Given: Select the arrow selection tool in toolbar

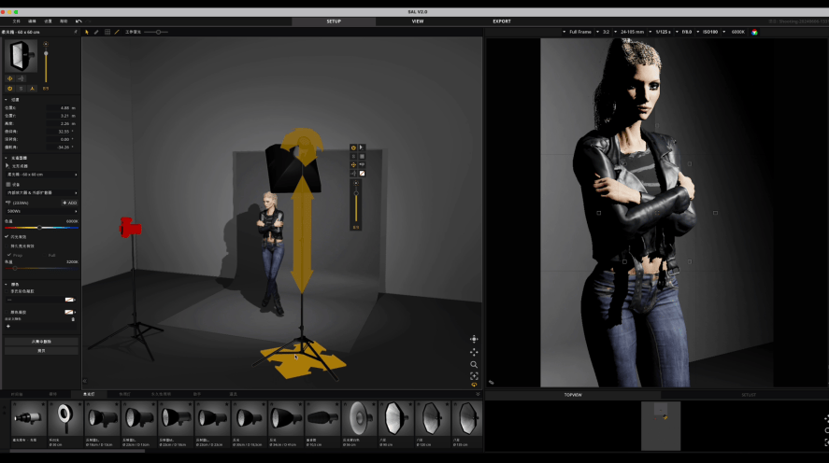Looking at the screenshot, I should click(87, 32).
